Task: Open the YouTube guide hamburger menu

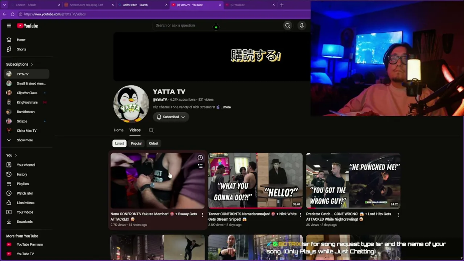Action: click(9, 26)
